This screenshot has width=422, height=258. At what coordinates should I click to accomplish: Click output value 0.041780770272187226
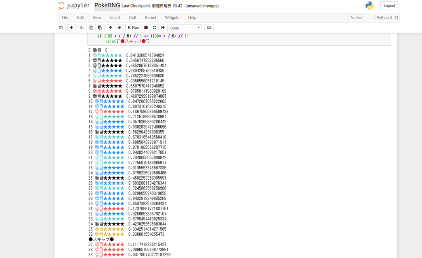149,255
